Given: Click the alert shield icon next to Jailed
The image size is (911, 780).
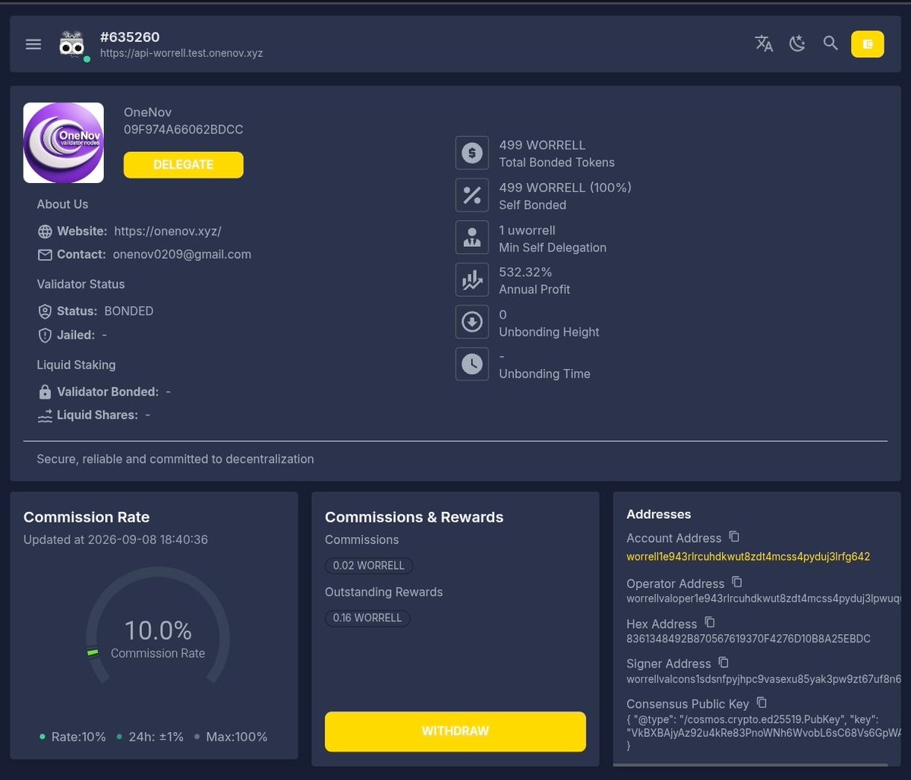Looking at the screenshot, I should coord(45,335).
